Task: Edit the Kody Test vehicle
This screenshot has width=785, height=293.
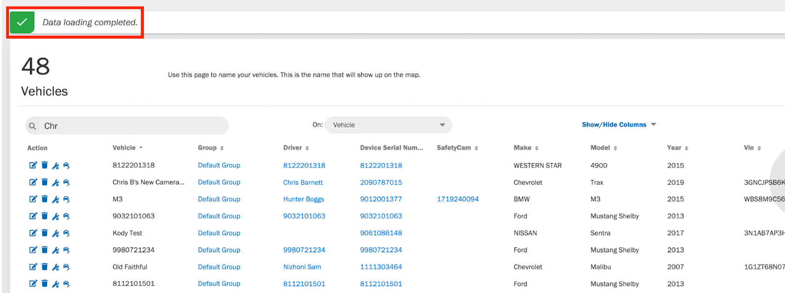Action: (33, 233)
